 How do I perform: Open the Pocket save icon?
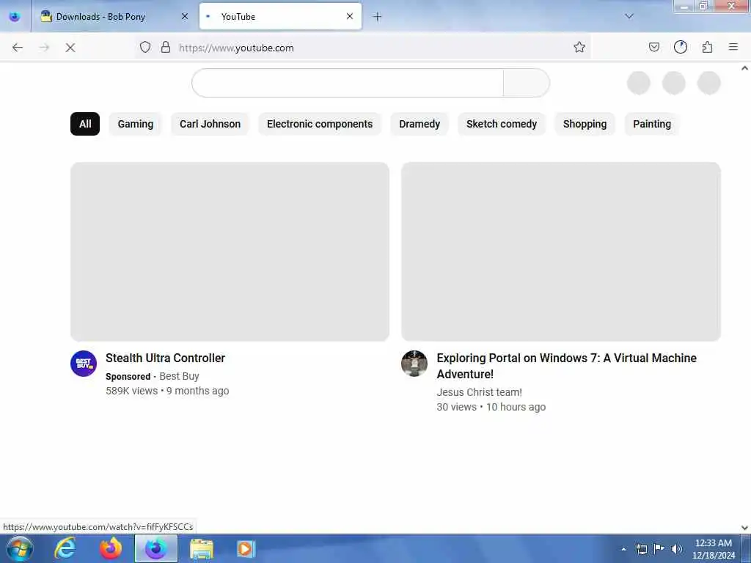click(653, 47)
